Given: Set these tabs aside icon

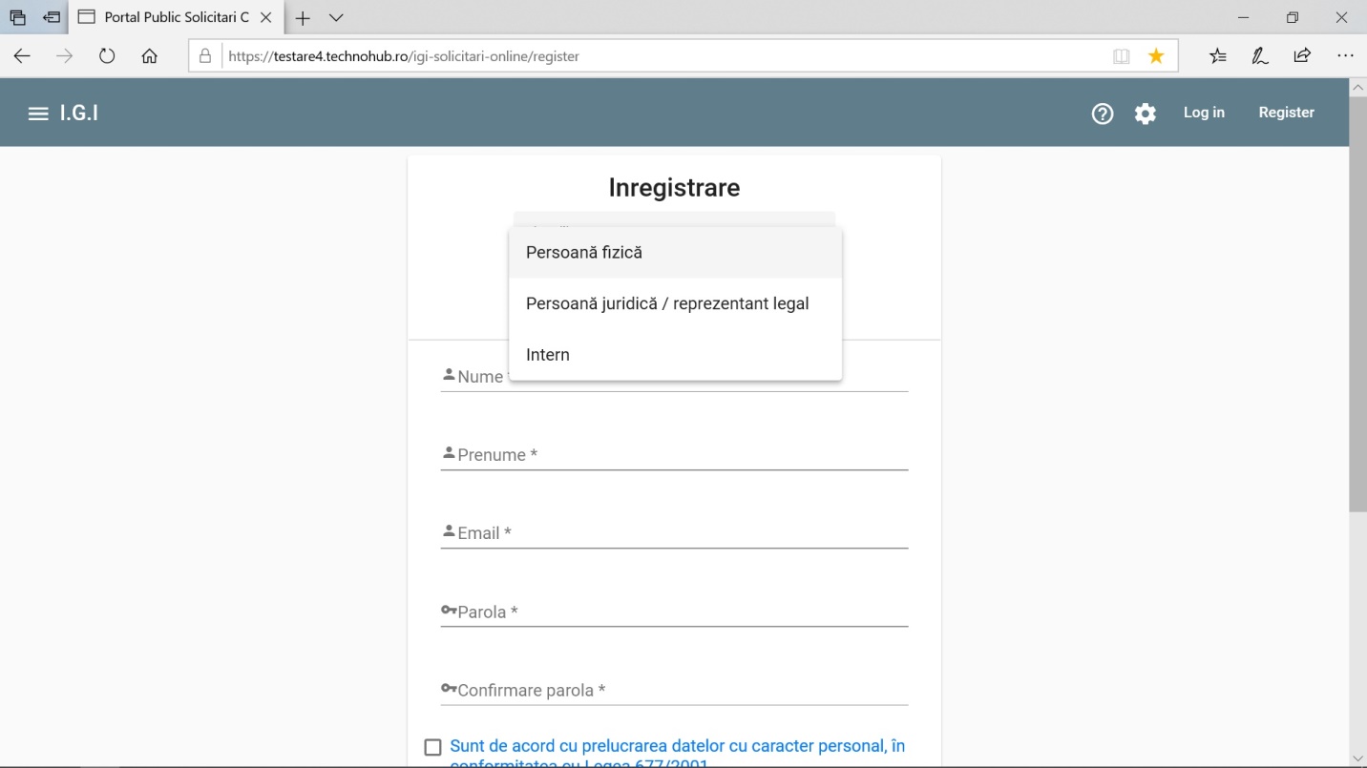Looking at the screenshot, I should pos(52,17).
